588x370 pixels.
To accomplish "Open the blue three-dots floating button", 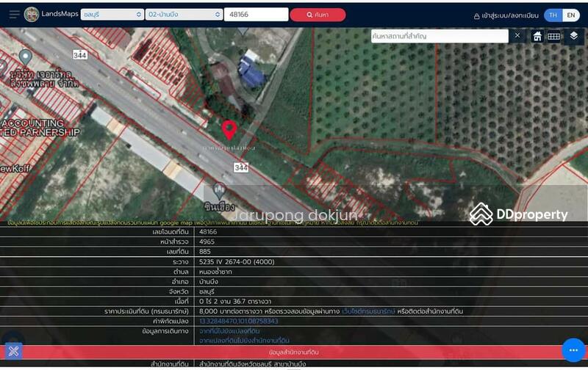I will point(573,350).
